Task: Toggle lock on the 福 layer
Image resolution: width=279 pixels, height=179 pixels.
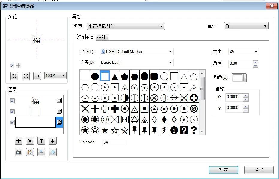Action: coord(59,101)
